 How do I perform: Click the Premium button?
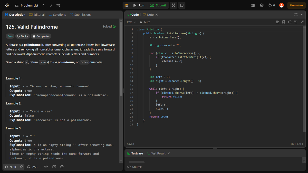tap(296, 5)
